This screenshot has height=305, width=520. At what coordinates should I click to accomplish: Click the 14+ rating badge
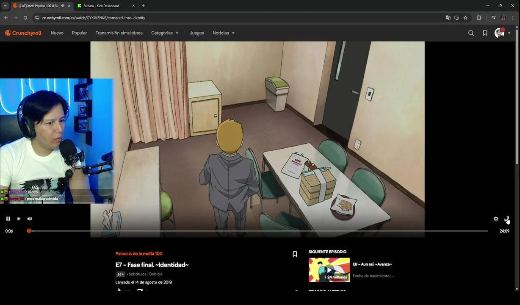[121, 274]
